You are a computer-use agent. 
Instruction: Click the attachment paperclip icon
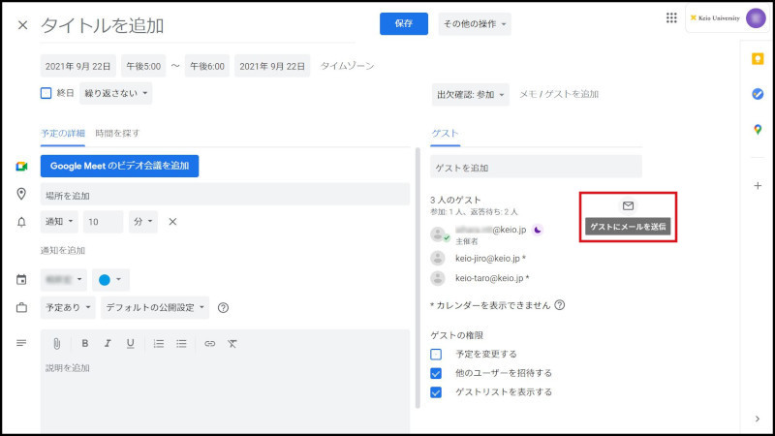point(57,343)
